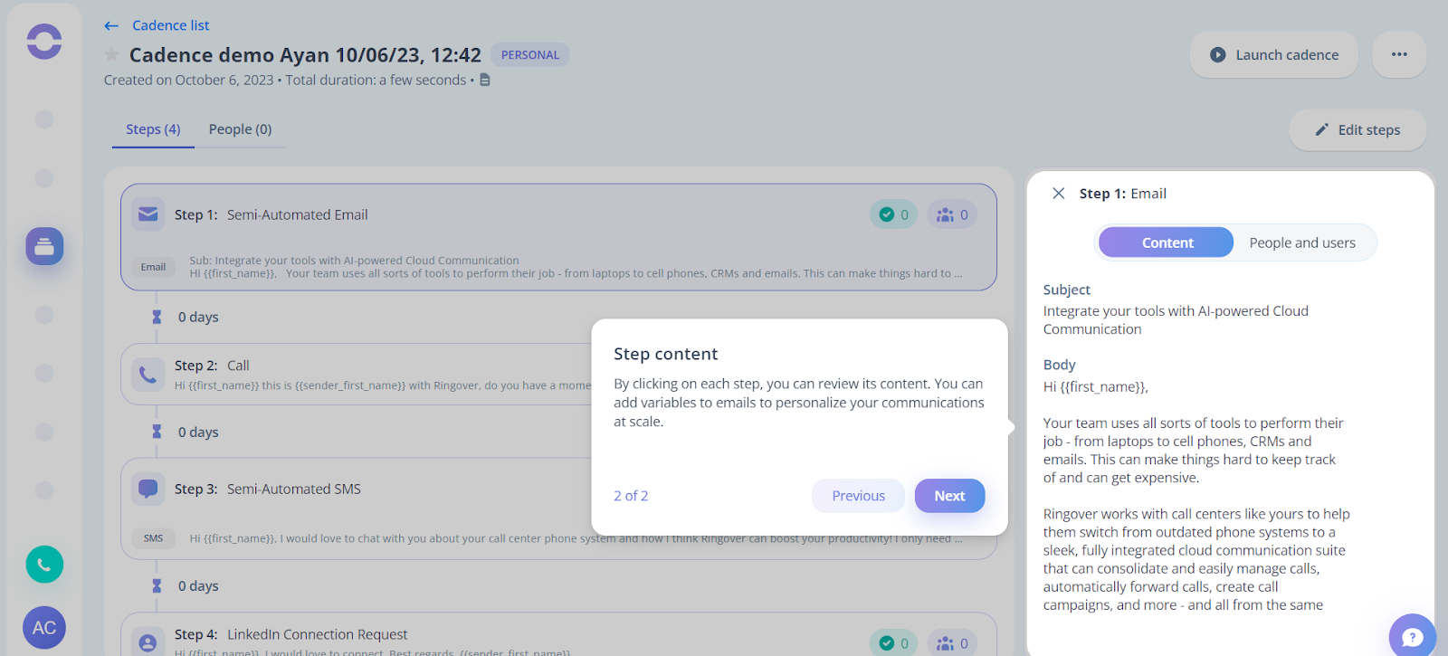Open the three-dots more options menu
The width and height of the screenshot is (1448, 656).
(x=1399, y=54)
